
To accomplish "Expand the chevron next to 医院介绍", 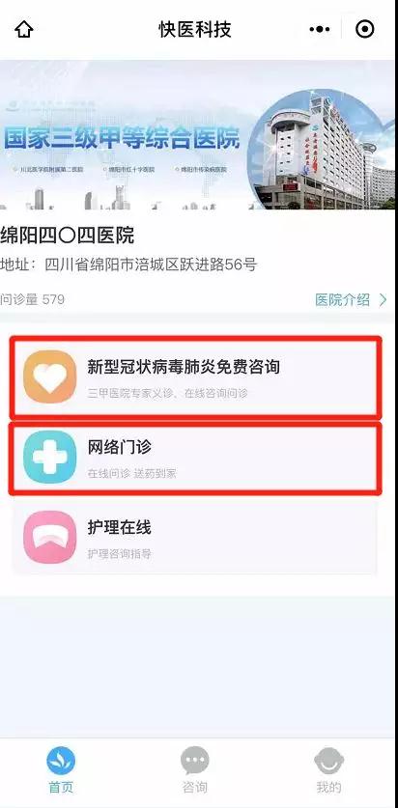I will pos(383,299).
